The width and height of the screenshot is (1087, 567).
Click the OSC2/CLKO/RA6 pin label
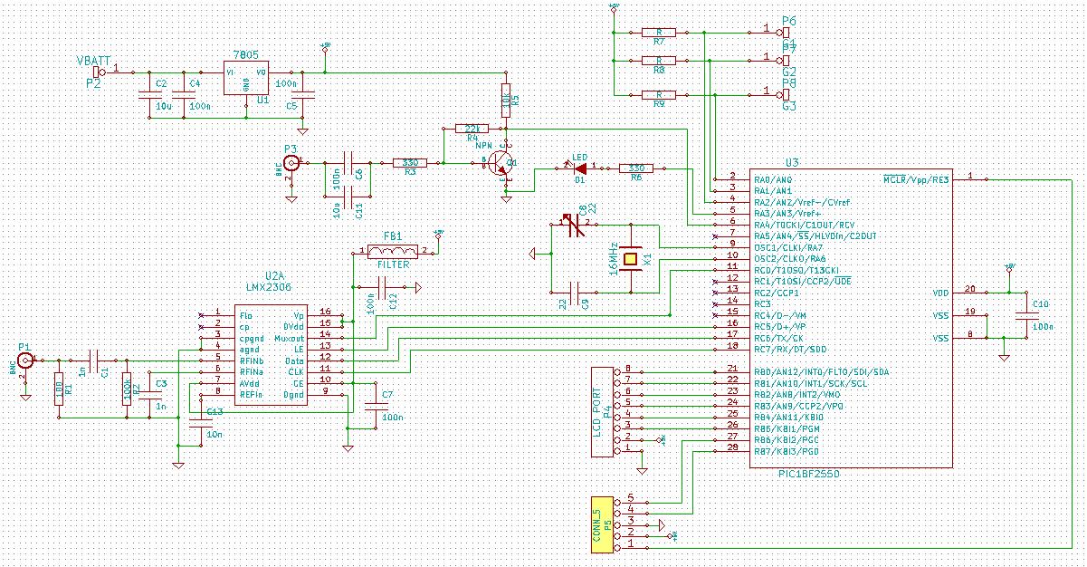pyautogui.click(x=790, y=259)
